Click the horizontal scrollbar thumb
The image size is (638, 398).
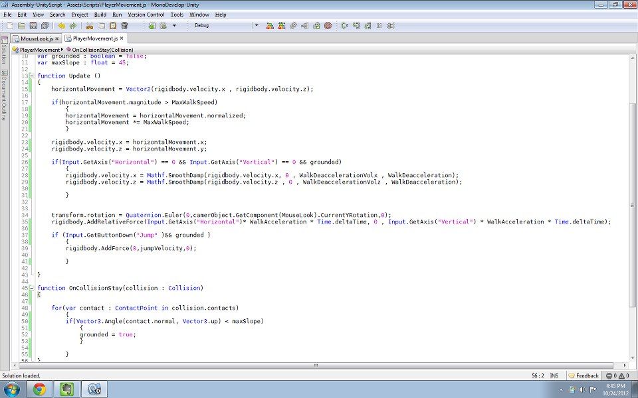coord(316,365)
